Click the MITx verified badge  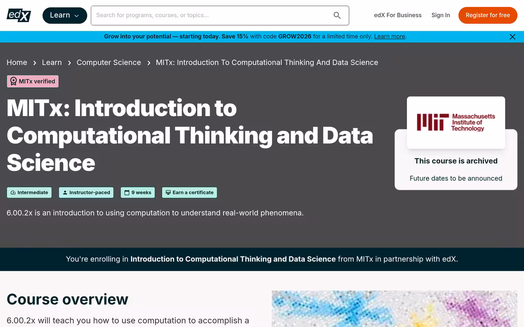[x=33, y=82]
